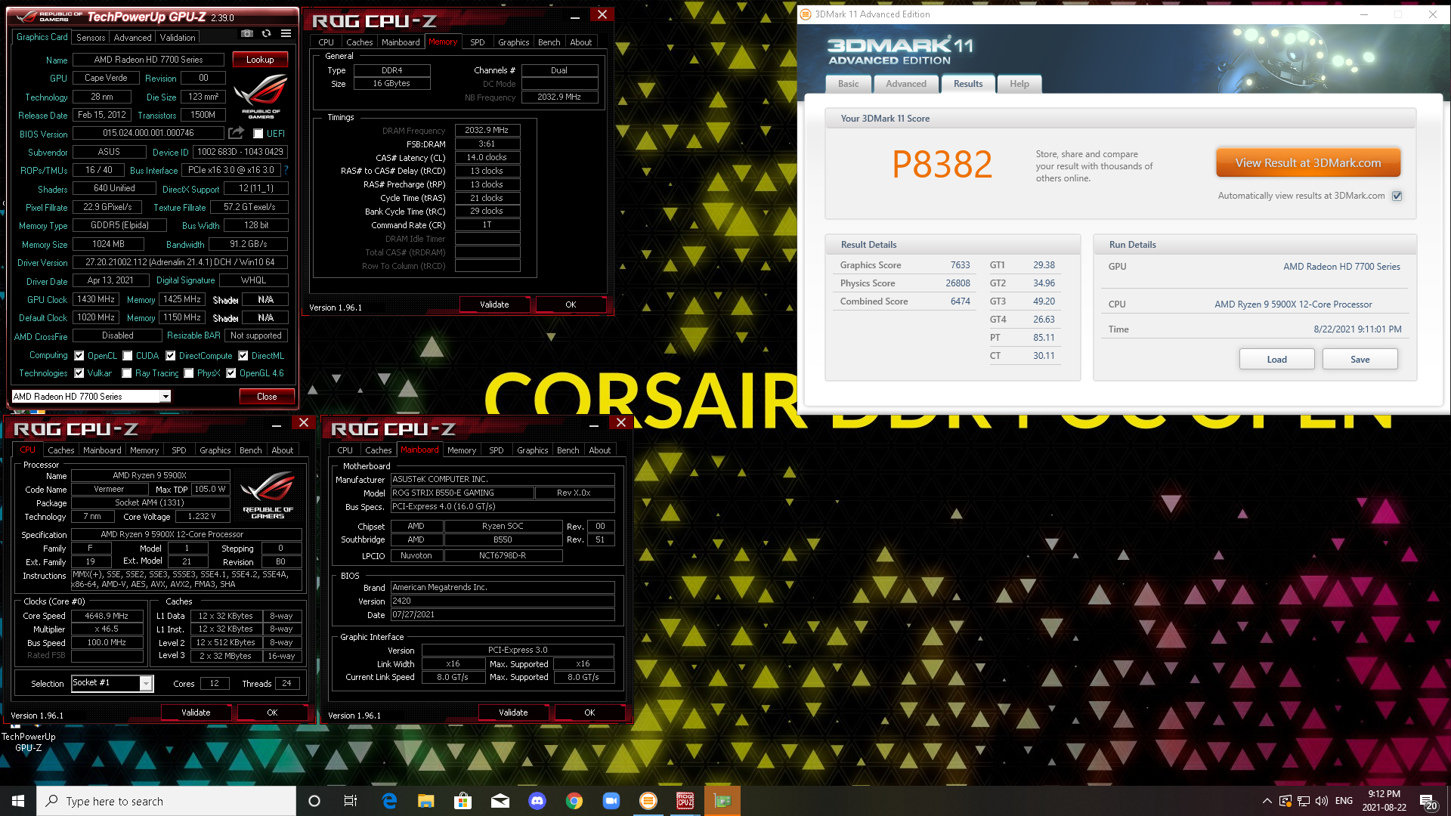1451x816 pixels.
Task: Click Graphics Score value 7633
Action: tap(960, 265)
